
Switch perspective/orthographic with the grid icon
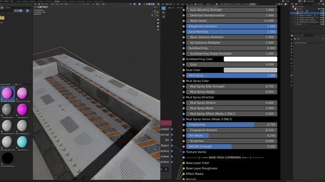(158, 29)
